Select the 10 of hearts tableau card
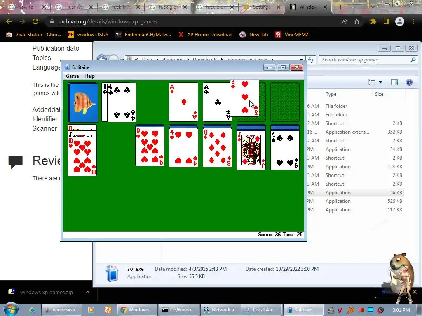This screenshot has width=422, height=316. pos(82,156)
